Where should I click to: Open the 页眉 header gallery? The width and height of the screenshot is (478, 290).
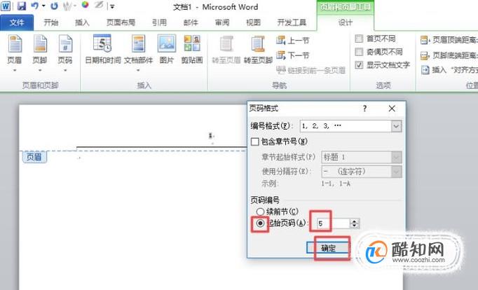click(15, 49)
